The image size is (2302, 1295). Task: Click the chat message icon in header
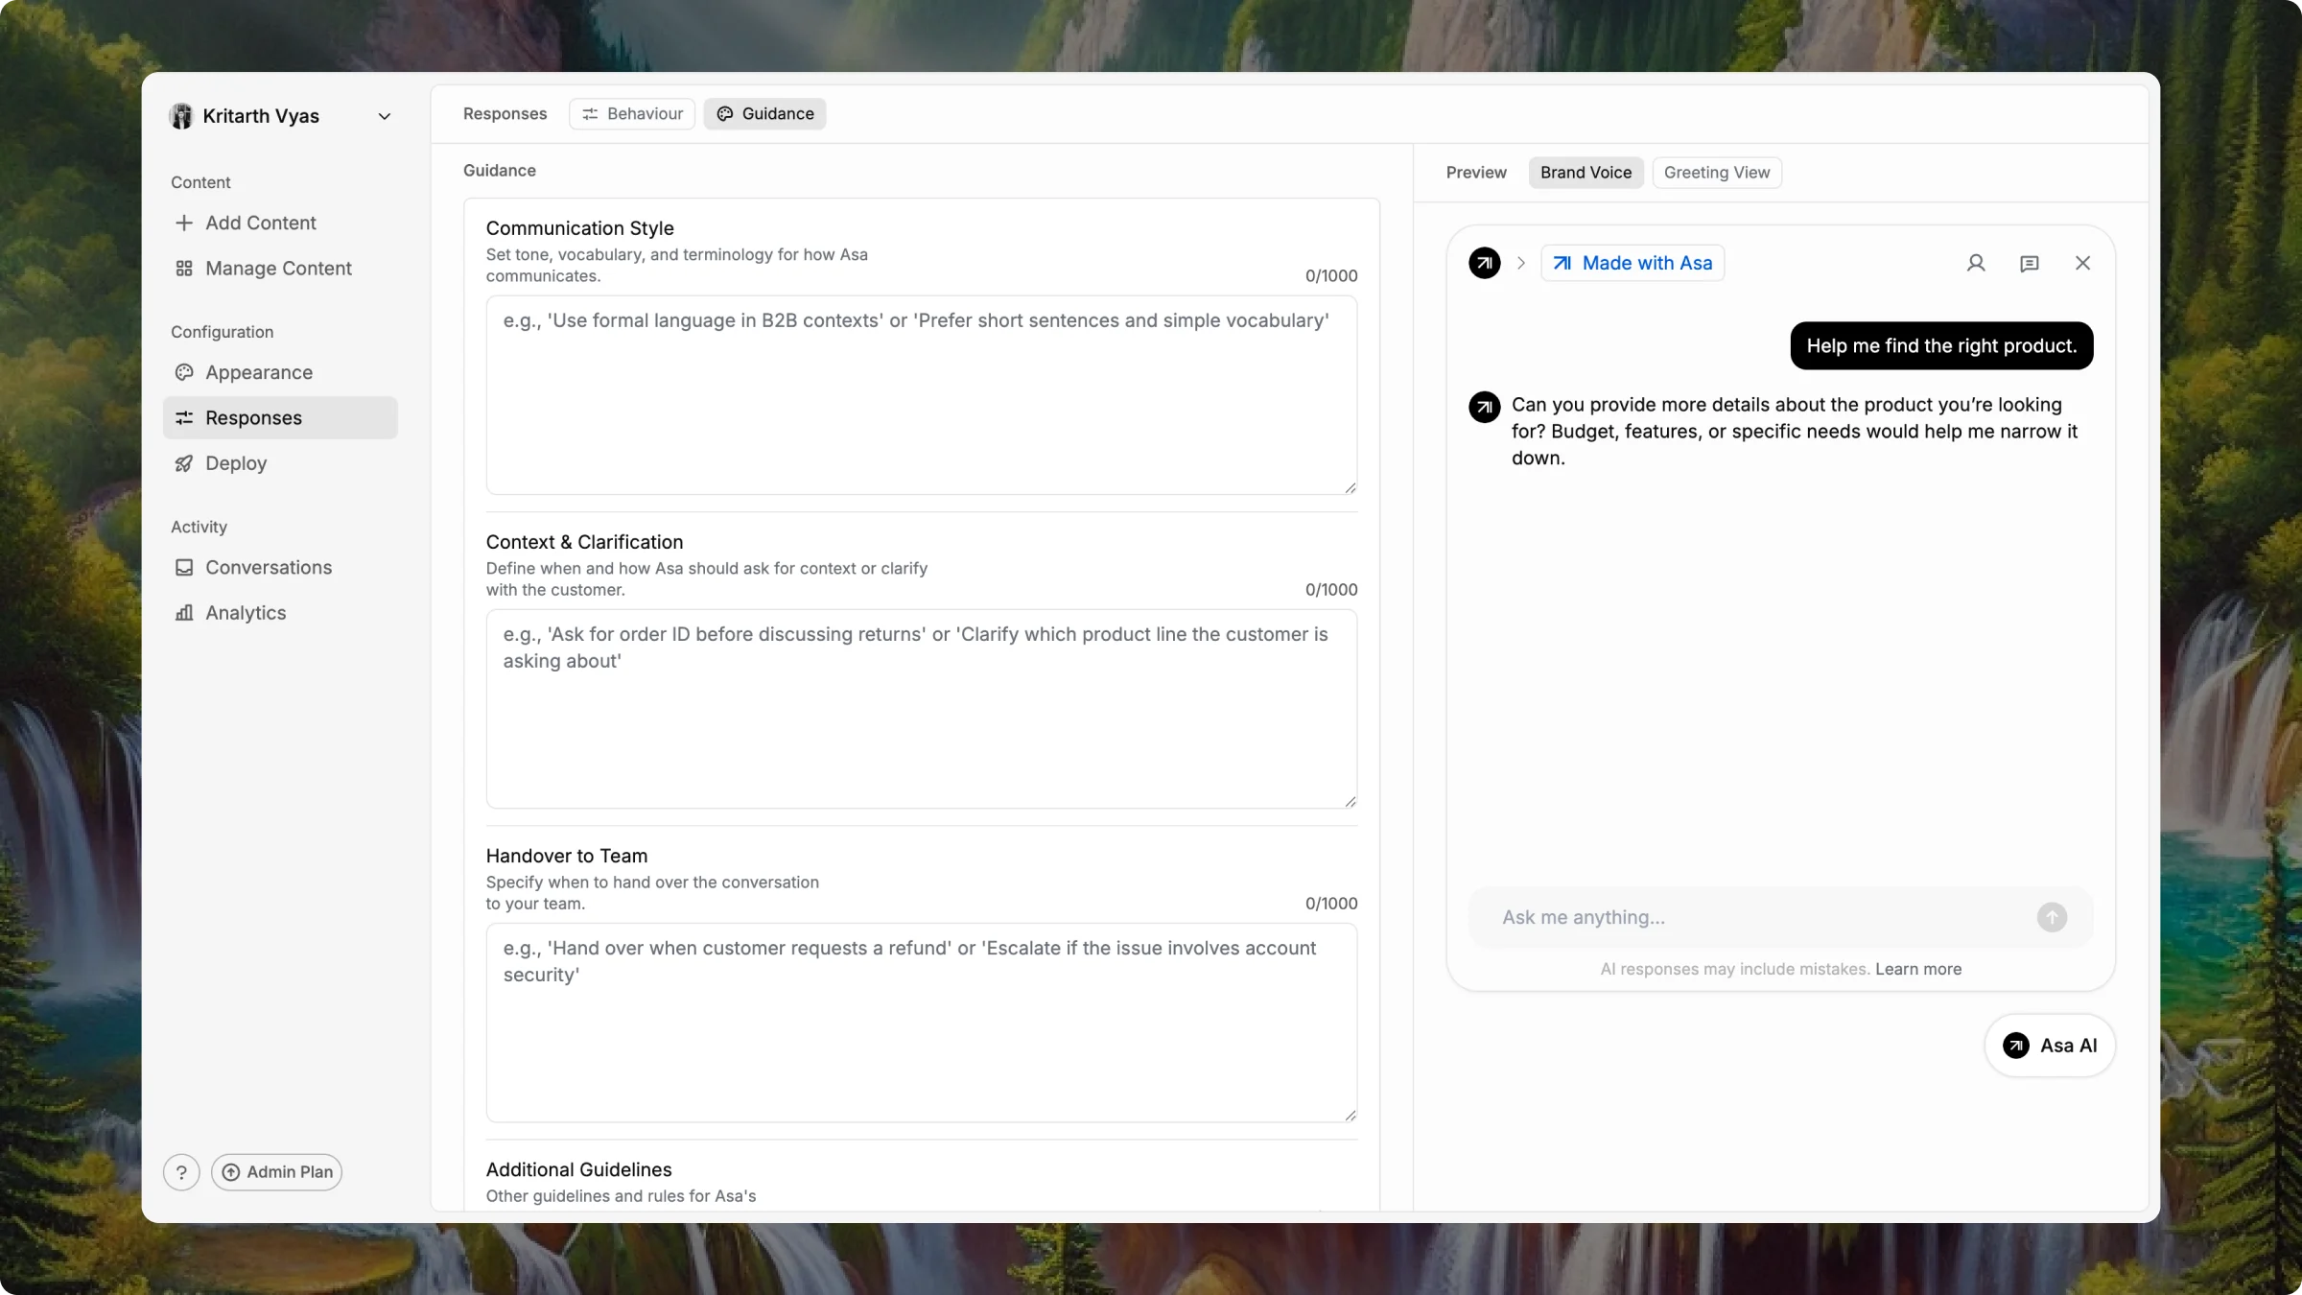pyautogui.click(x=2030, y=263)
